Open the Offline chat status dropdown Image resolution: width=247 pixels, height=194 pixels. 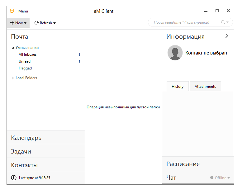pos(229,178)
